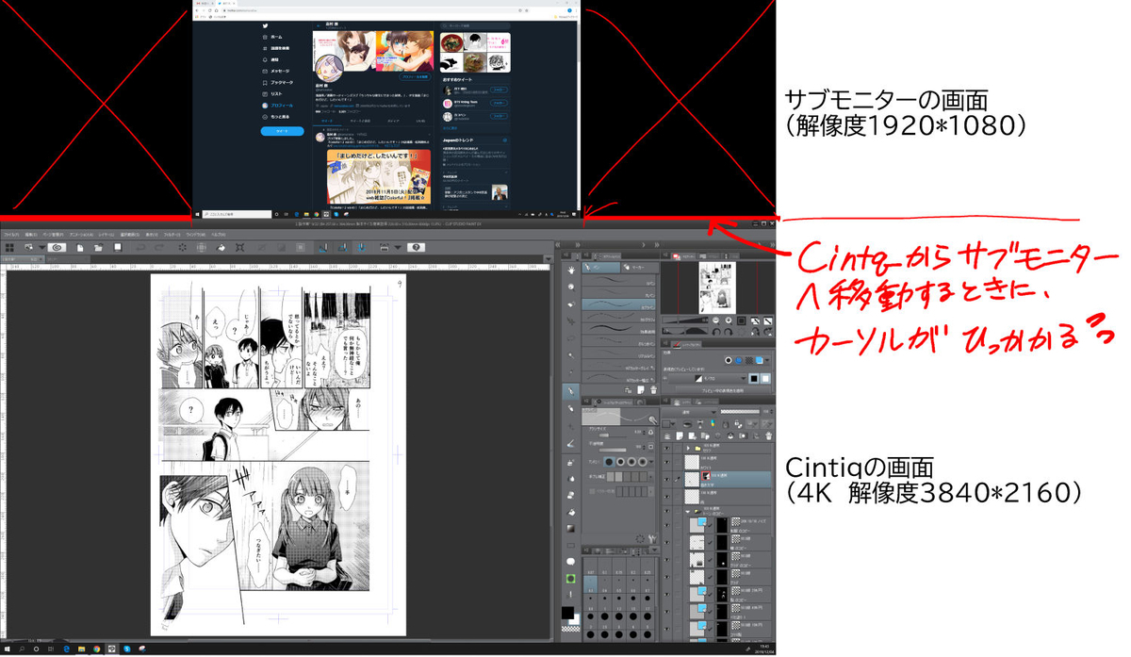This screenshot has width=1131, height=657.
Task: Select the Balloon tool in tool palette
Action: [570, 562]
